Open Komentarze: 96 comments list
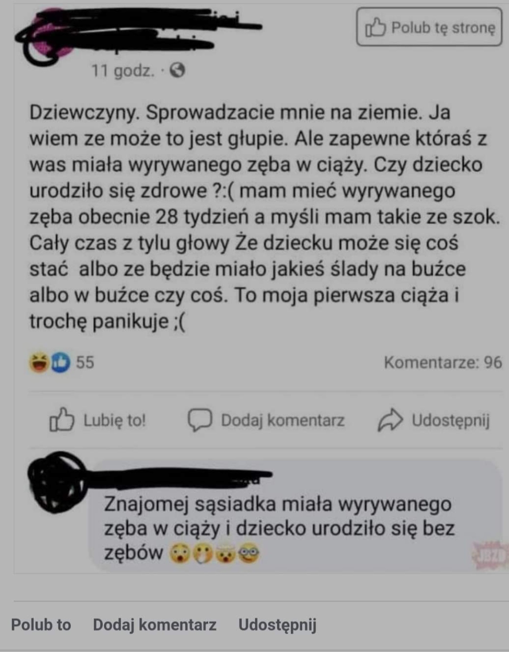 point(443,363)
